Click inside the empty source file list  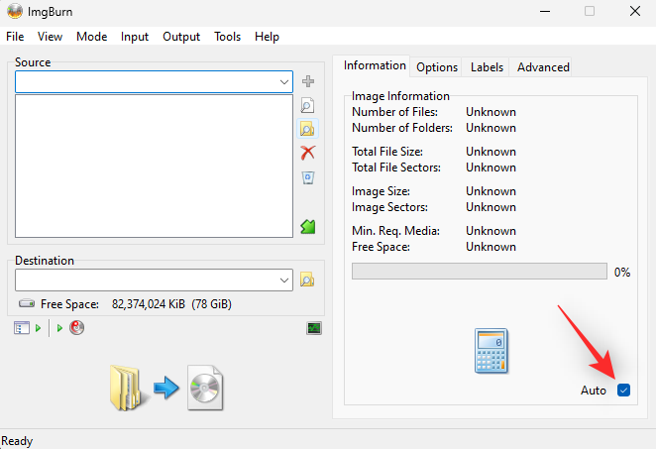pos(154,167)
